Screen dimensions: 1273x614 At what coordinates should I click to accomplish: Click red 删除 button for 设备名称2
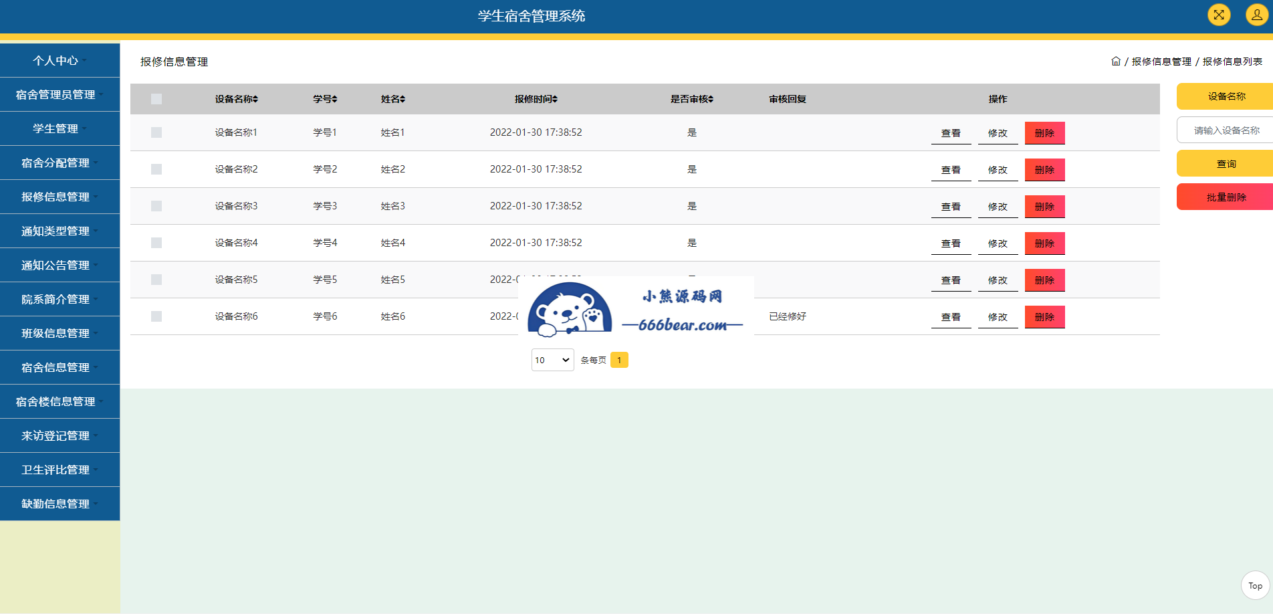point(1044,170)
